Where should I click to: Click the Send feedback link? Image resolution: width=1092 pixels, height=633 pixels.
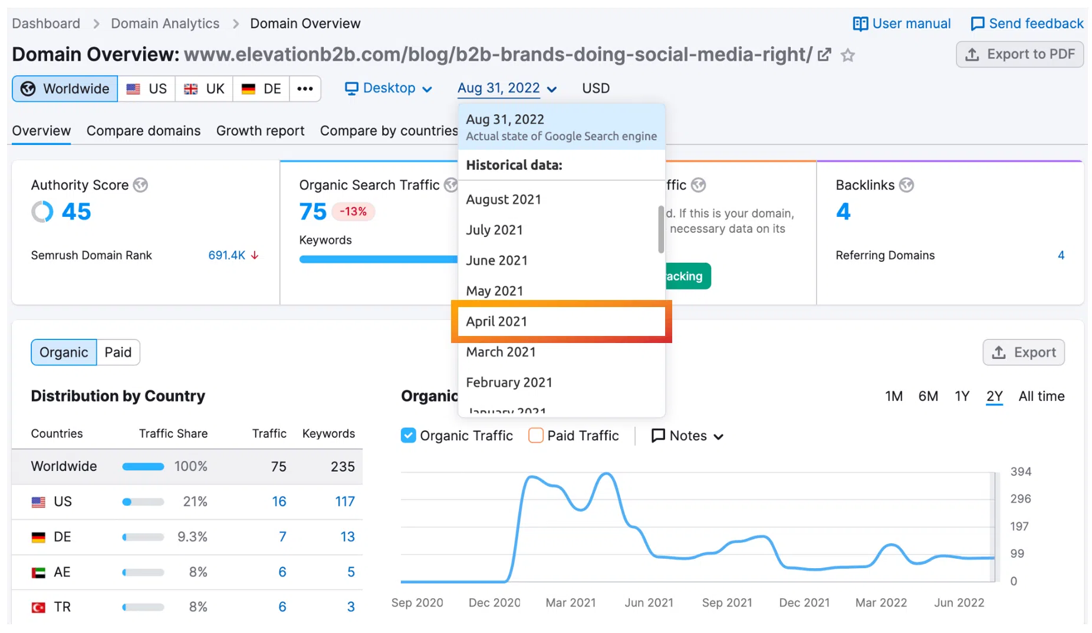pos(1027,24)
